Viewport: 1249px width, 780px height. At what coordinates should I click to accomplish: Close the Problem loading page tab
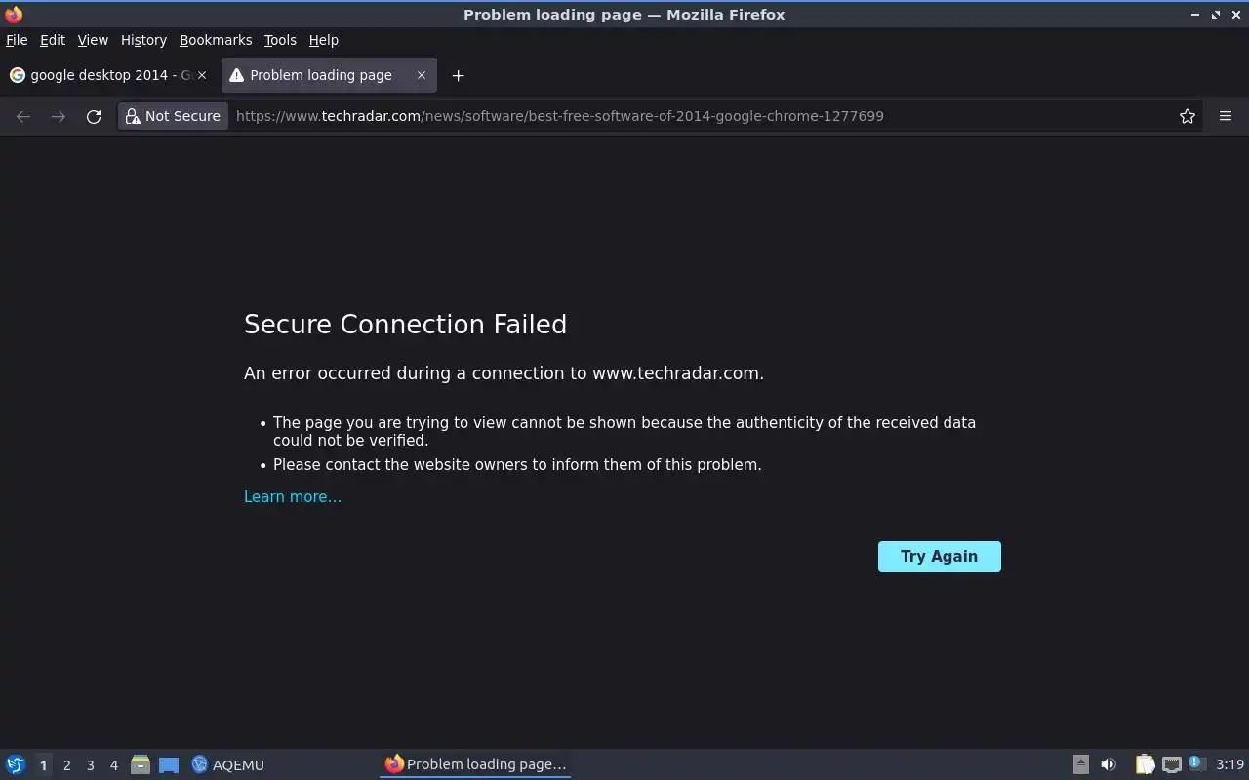pyautogui.click(x=422, y=75)
